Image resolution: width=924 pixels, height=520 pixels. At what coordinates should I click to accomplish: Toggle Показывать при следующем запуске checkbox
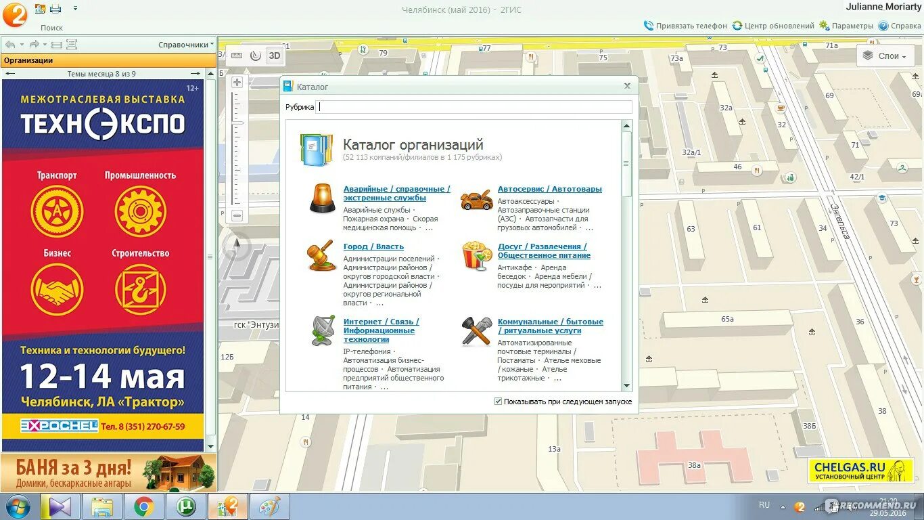tap(498, 402)
